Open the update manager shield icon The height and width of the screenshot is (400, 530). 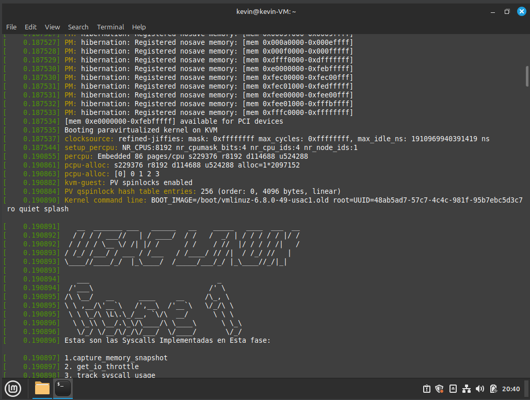440,389
